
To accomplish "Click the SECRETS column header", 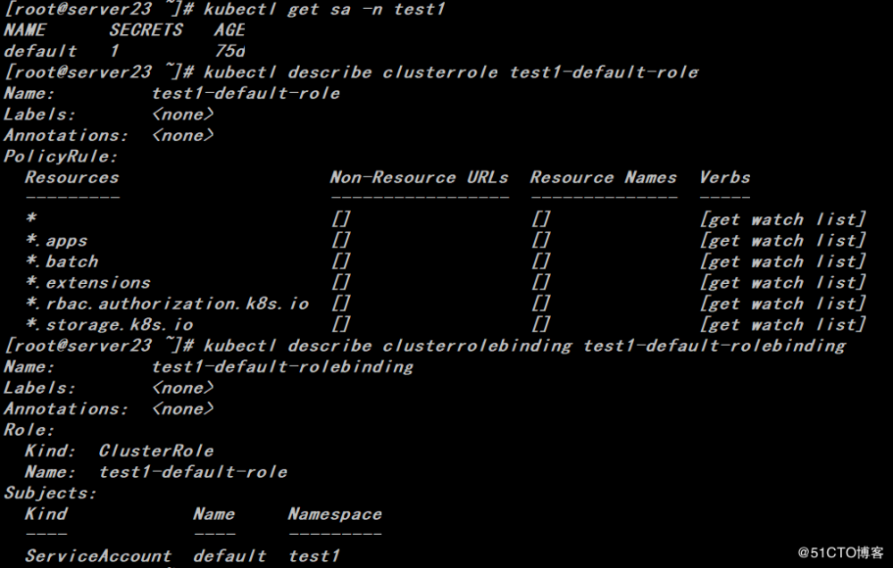I will point(146,29).
